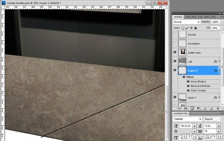The height and width of the screenshot is (141, 224).
Task: Create a new group folder icon
Action: tap(205, 109)
